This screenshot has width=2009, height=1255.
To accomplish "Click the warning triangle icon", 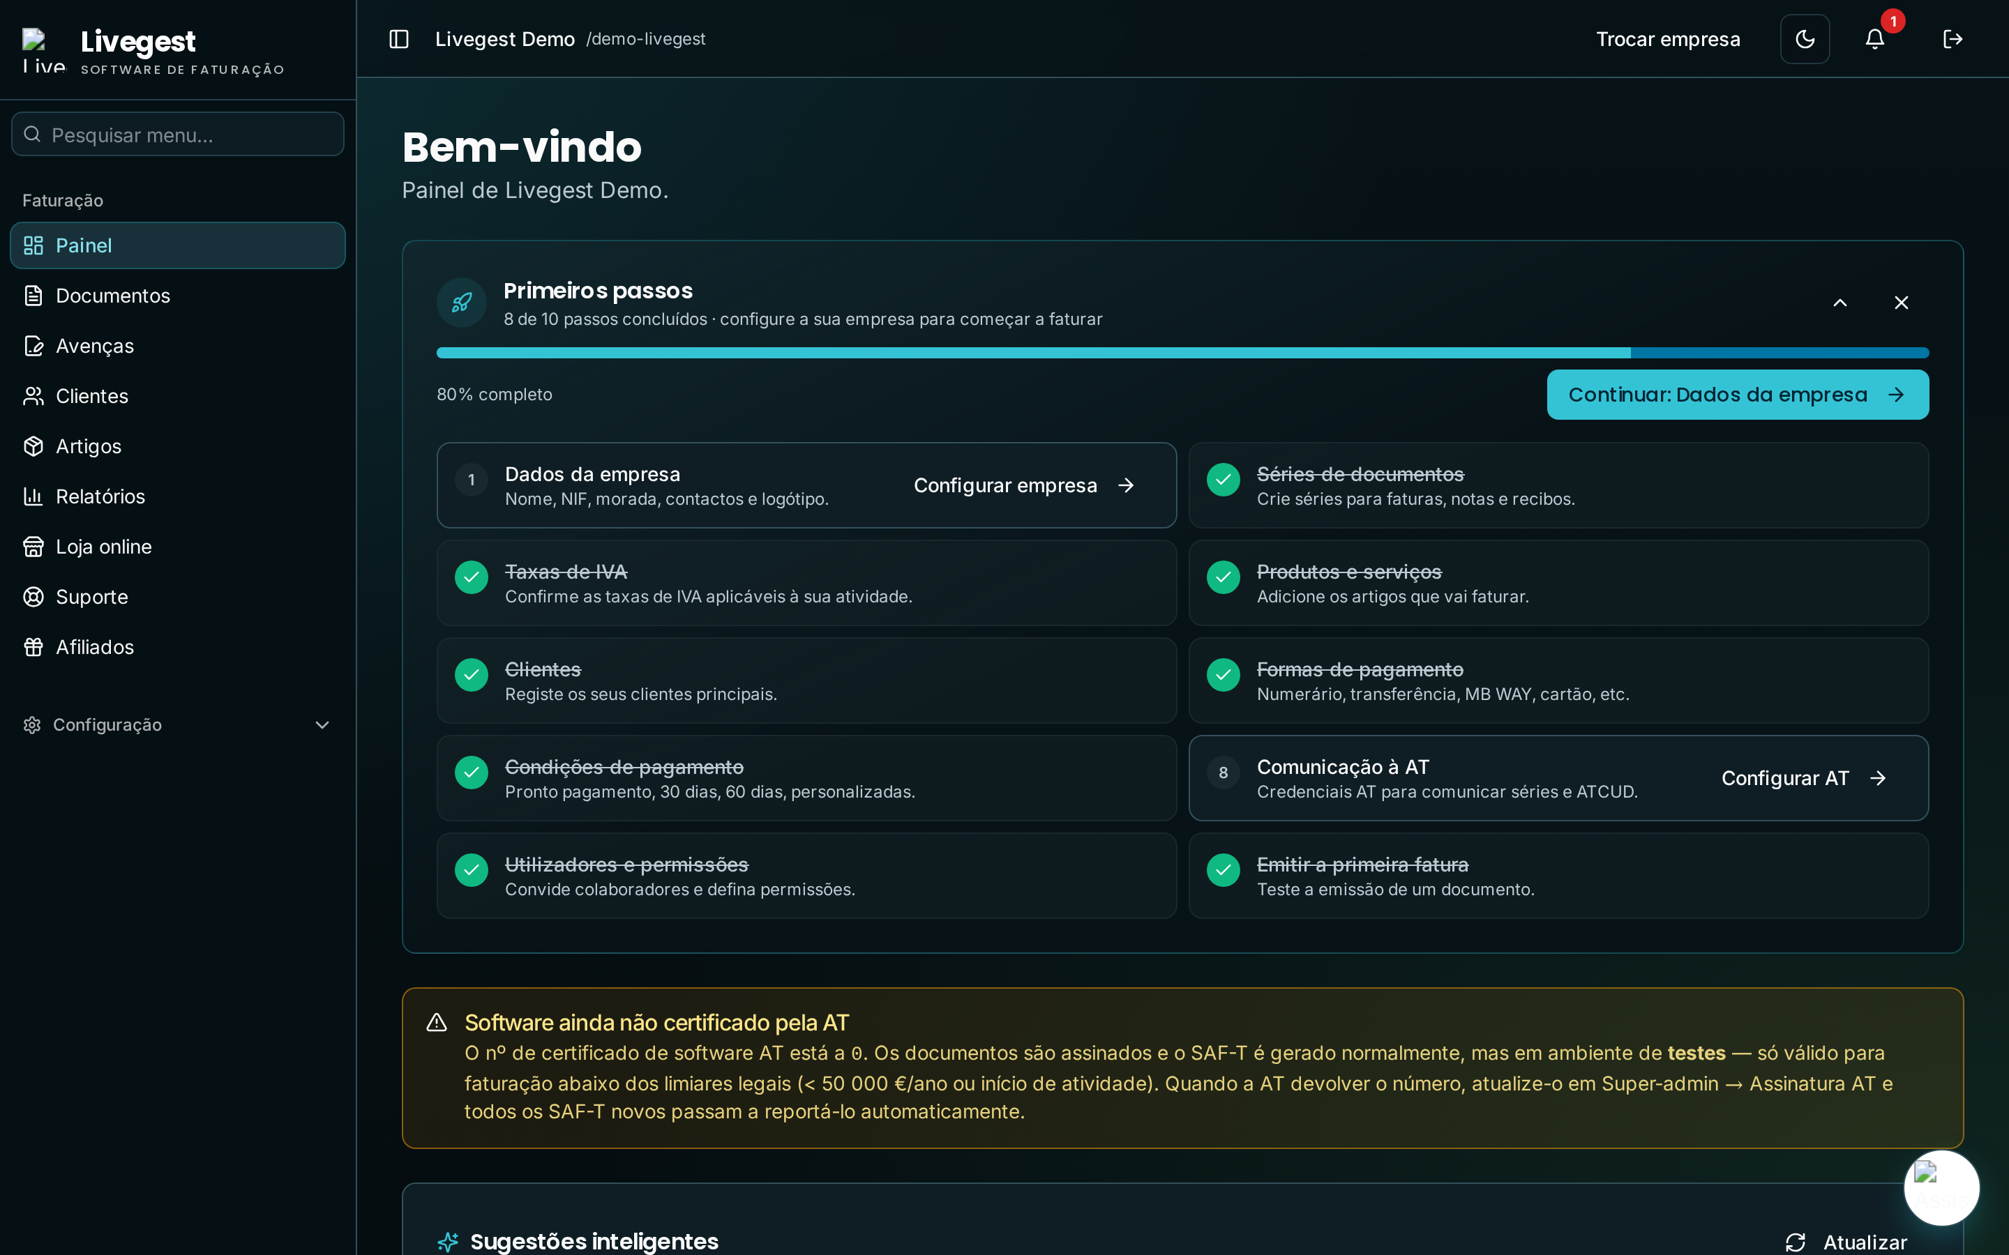I will pos(437,1023).
